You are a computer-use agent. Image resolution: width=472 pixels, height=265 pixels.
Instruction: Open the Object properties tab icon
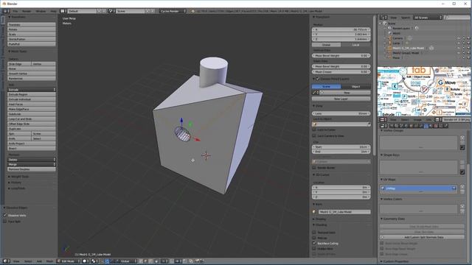pyautogui.click(x=411, y=126)
